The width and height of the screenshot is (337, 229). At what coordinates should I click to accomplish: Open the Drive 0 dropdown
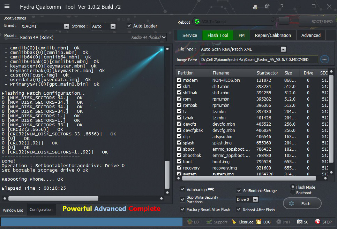click(x=255, y=200)
